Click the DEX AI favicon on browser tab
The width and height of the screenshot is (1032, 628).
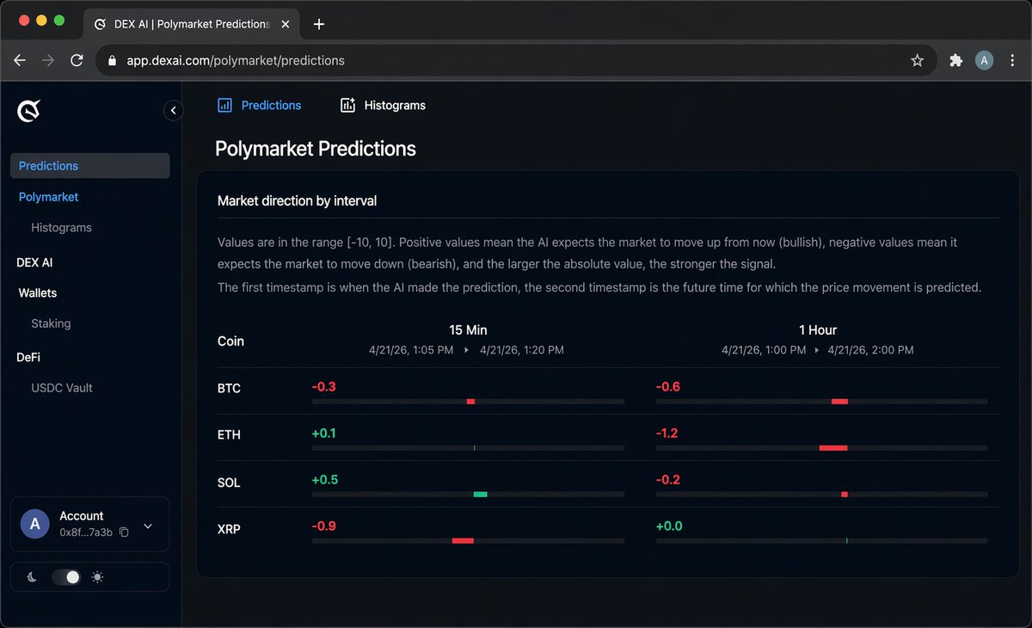[x=100, y=24]
